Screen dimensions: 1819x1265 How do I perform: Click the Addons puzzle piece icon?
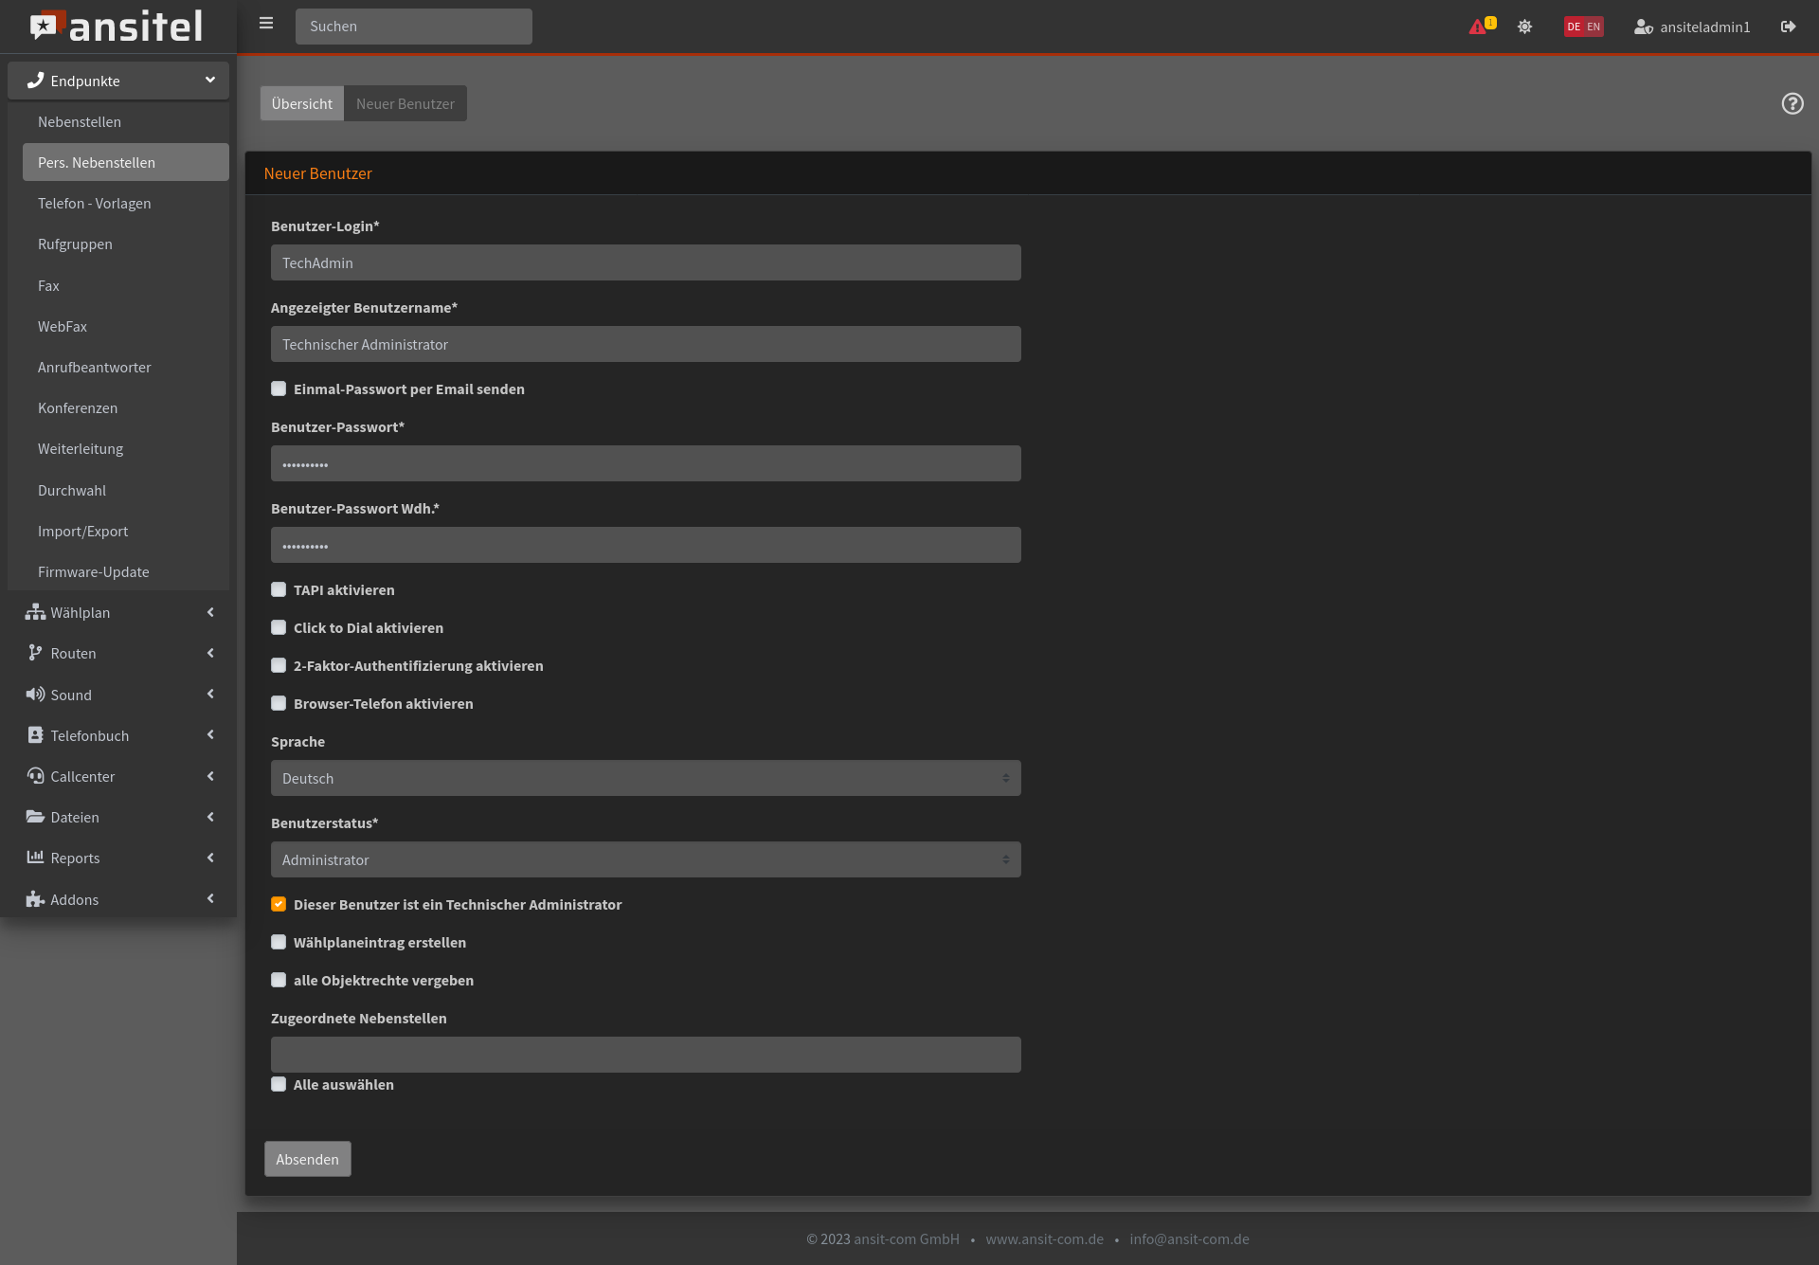tap(35, 899)
